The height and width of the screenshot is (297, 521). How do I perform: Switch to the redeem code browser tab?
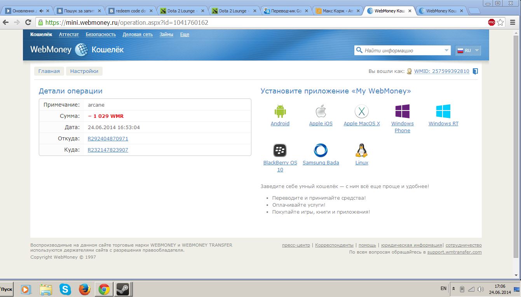click(x=131, y=11)
